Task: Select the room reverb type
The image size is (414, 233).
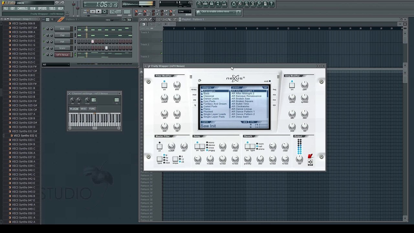Action: [260, 144]
